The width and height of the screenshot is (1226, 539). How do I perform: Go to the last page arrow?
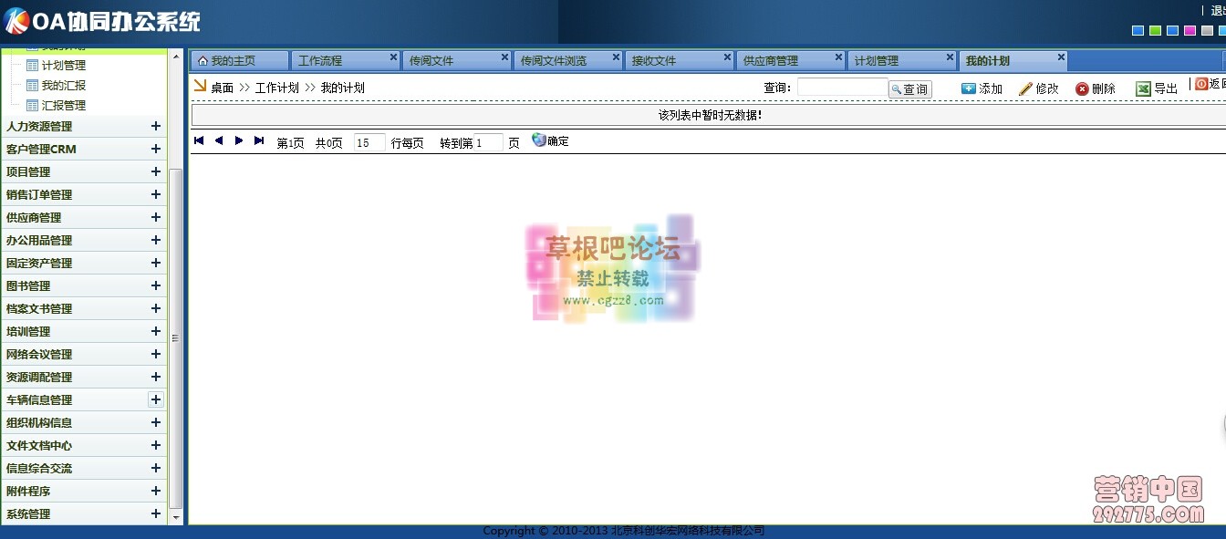(259, 140)
